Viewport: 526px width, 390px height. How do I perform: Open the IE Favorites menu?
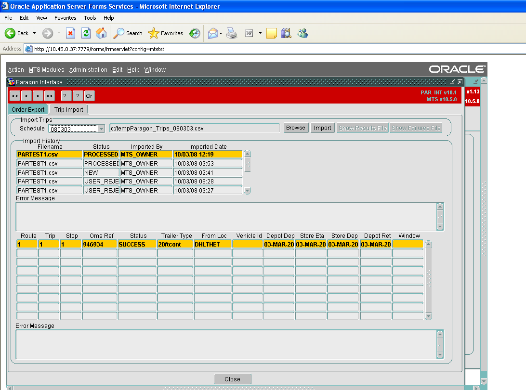tap(66, 18)
